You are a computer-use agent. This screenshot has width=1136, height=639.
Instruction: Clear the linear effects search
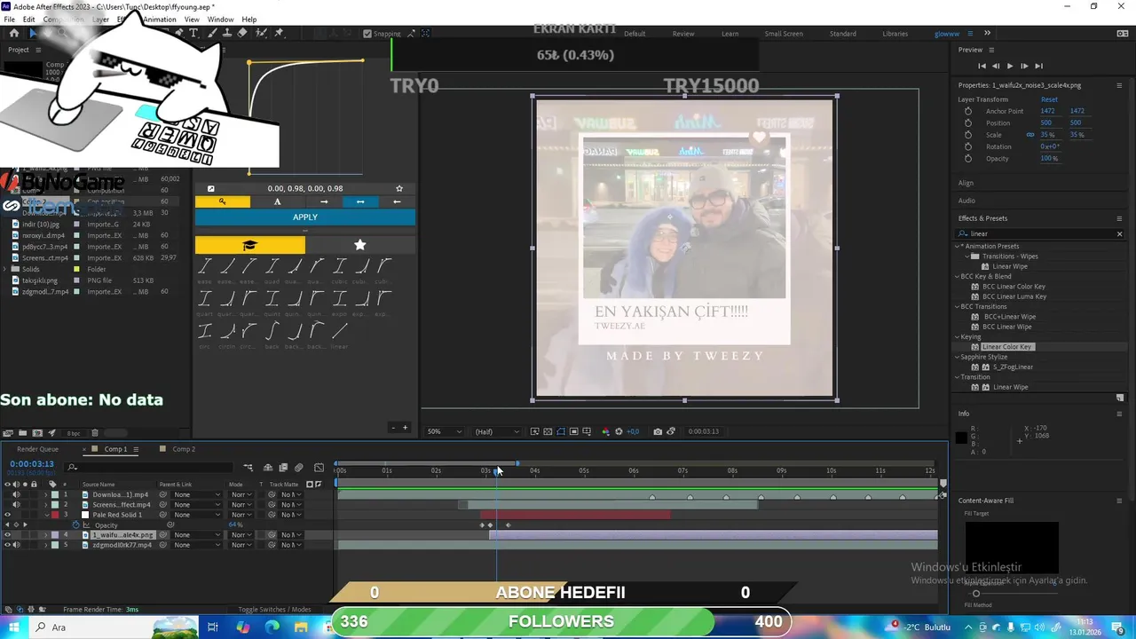[x=1119, y=234]
